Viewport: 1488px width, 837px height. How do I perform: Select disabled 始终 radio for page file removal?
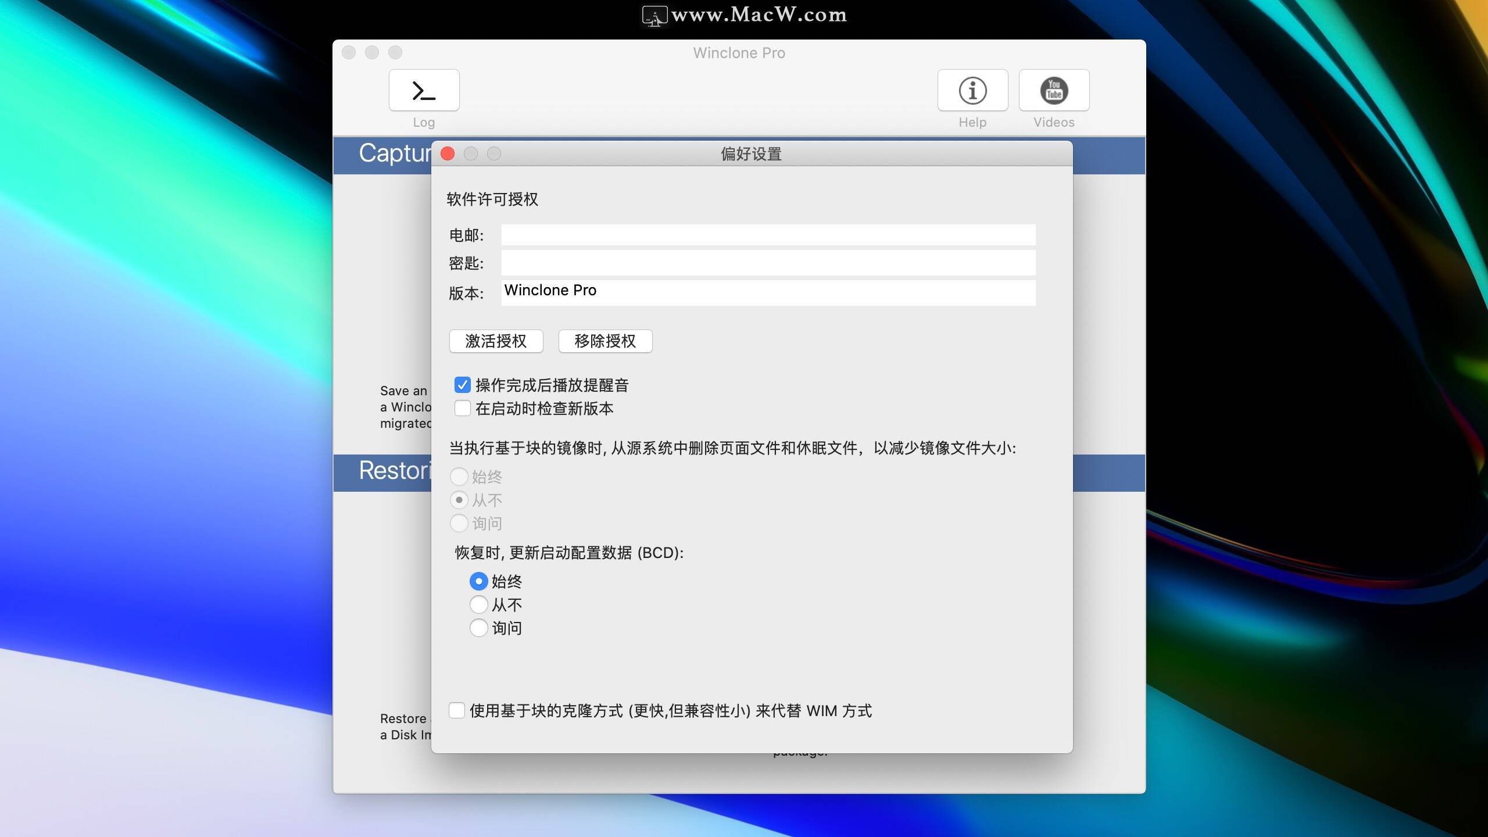[459, 477]
